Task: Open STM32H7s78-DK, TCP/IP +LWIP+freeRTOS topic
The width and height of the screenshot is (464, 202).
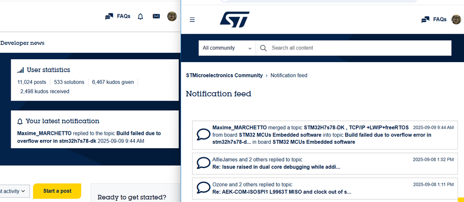Action: [356, 127]
